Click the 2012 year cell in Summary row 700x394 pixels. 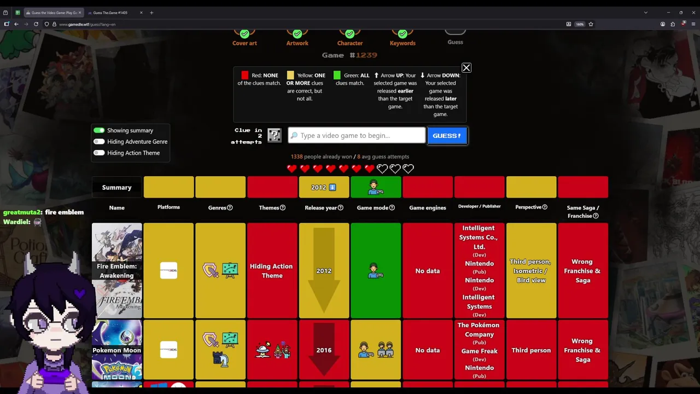click(324, 187)
